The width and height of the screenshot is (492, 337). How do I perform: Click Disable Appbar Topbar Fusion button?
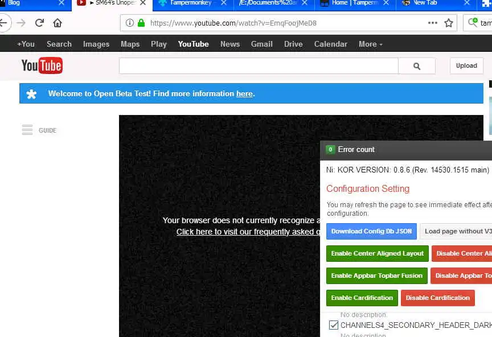(461, 276)
